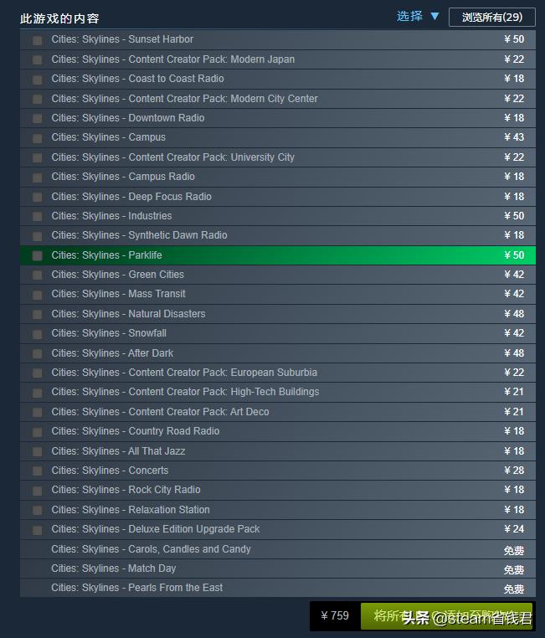Viewport: 545px width, 638px height.
Task: Click the ¥ 48 price of Natural Disasters
Action: pyautogui.click(x=514, y=314)
